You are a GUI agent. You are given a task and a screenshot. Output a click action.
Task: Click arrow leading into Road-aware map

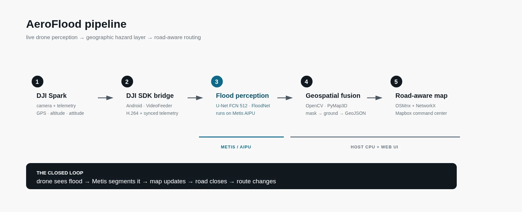tap(375, 98)
